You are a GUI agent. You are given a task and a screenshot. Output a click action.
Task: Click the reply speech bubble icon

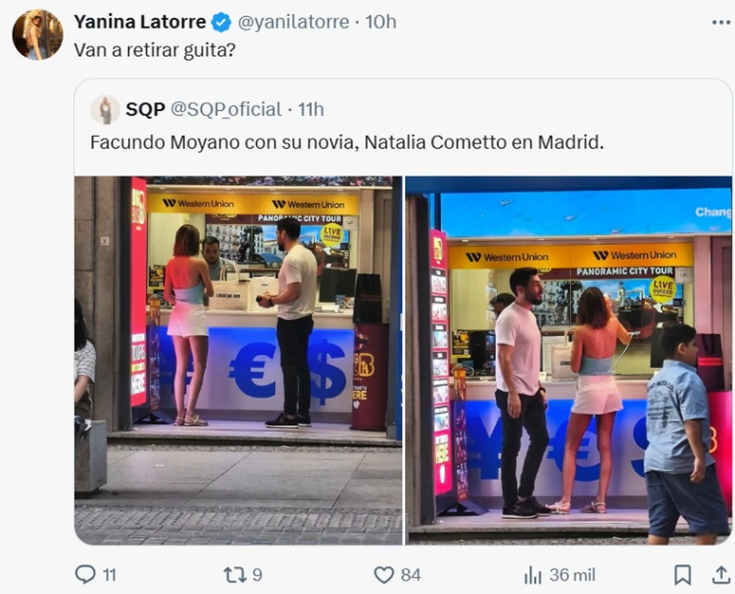click(85, 574)
